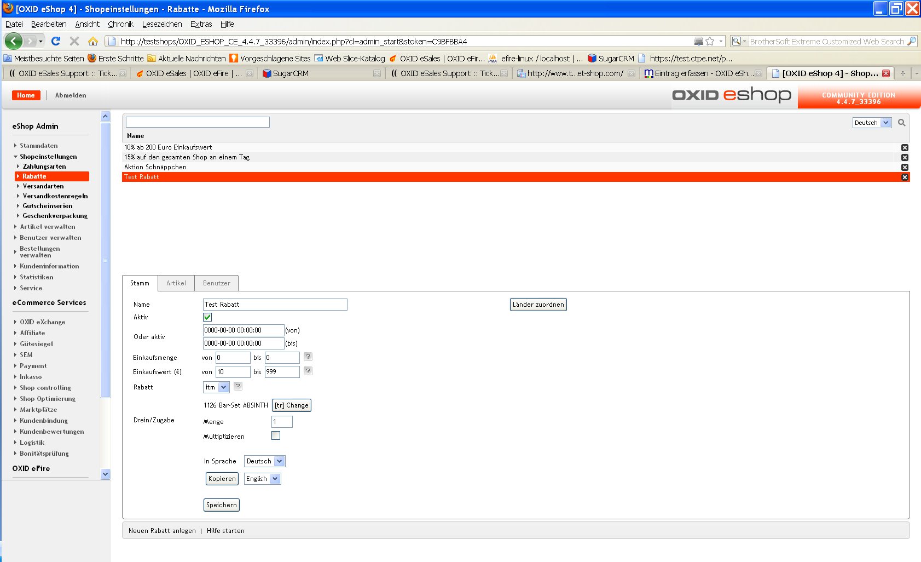
Task: Enable the Multiplizieren checkbox
Action: 276,435
